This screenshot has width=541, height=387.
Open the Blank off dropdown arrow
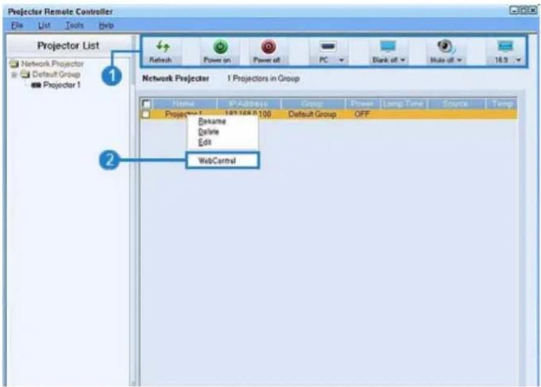pos(402,60)
